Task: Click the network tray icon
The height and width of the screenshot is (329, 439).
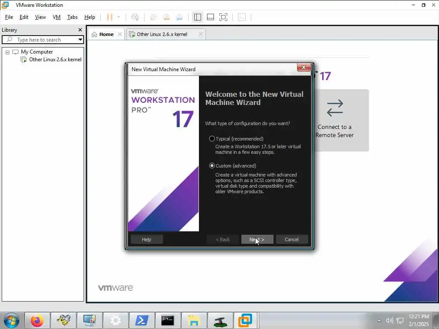Action: tap(400, 320)
